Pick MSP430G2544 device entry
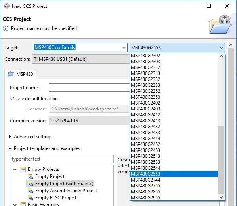Image resolution: width=237 pixels, height=206 pixels. pyautogui.click(x=174, y=168)
